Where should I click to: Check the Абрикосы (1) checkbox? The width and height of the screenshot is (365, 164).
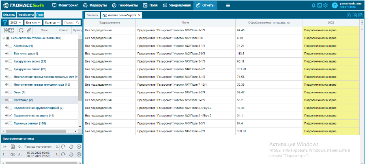coord(10,46)
